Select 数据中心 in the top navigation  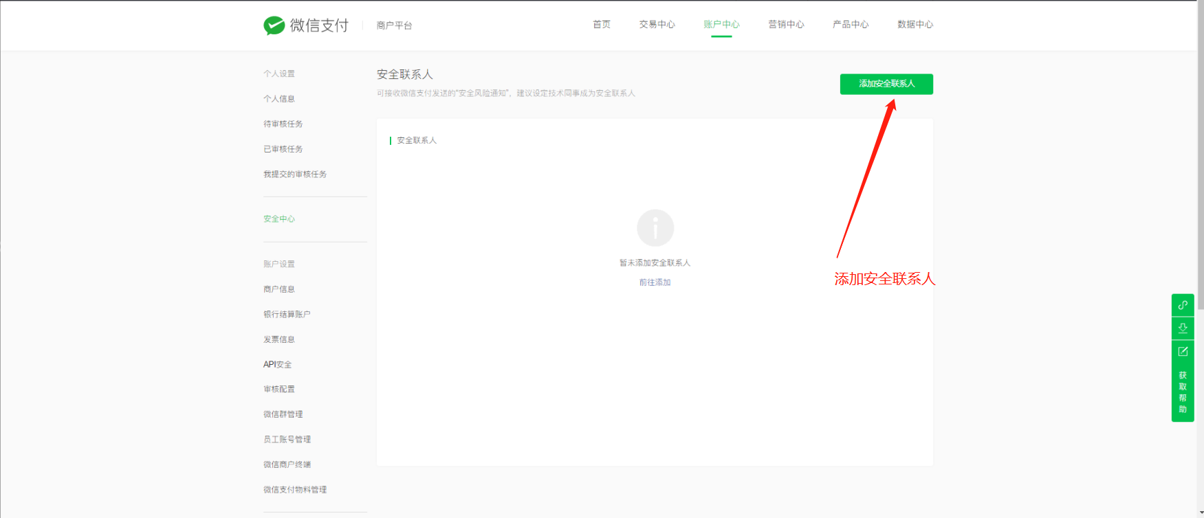pos(915,25)
